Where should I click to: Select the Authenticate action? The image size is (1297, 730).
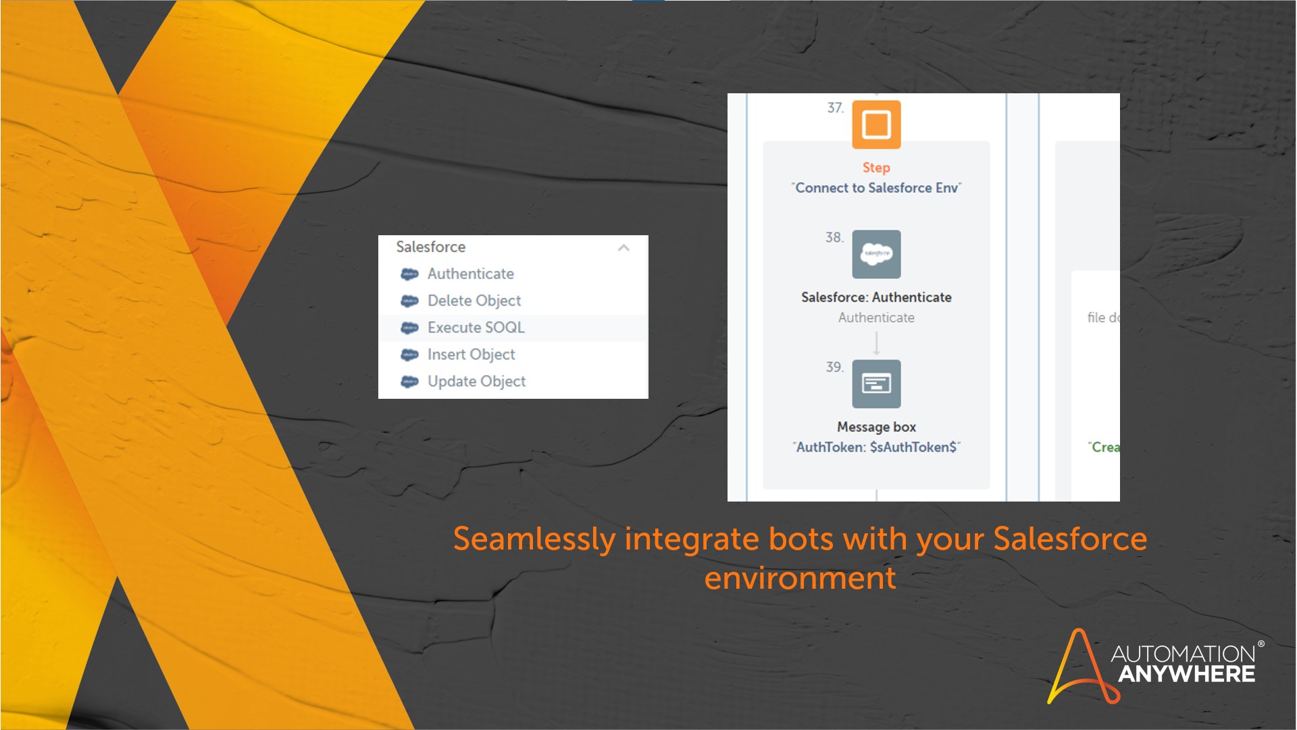pos(471,274)
